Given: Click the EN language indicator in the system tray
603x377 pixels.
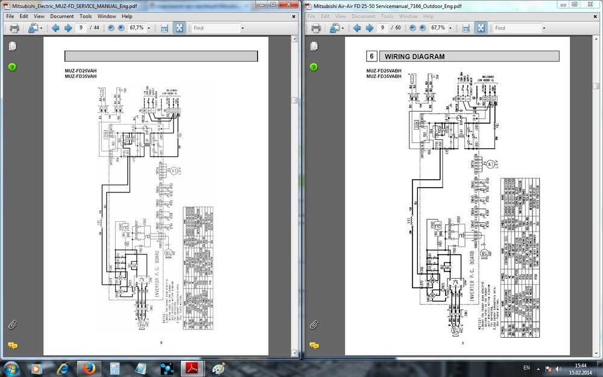Looking at the screenshot, I should [526, 367].
